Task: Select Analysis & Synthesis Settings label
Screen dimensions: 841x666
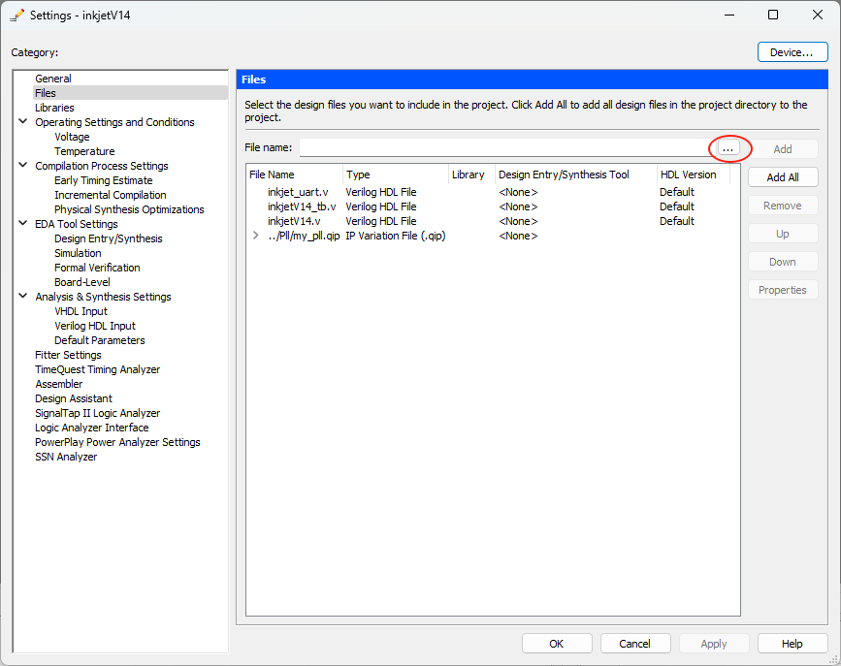Action: 103,297
